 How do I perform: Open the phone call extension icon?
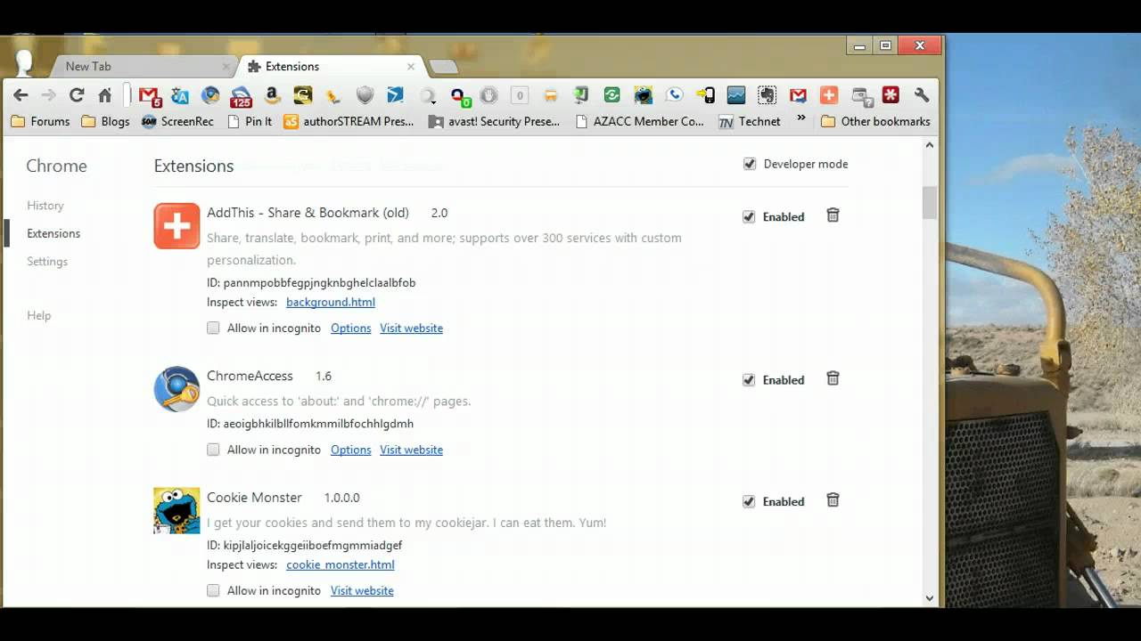click(x=674, y=95)
